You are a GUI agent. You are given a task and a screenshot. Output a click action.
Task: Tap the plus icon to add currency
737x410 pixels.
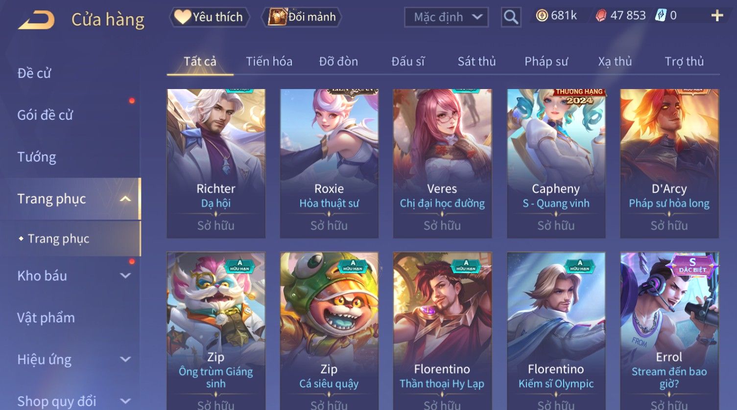[x=717, y=16]
